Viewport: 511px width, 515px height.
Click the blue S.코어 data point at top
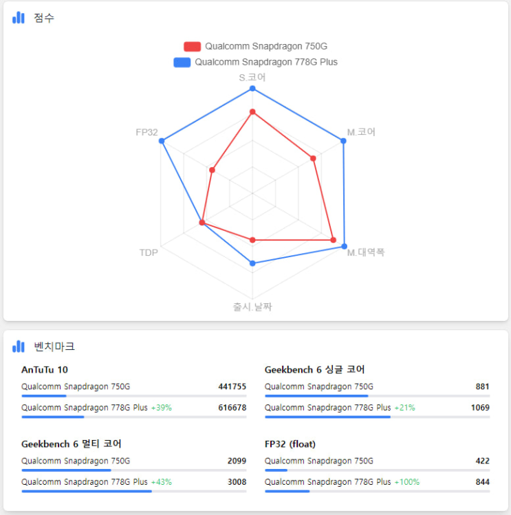click(x=252, y=89)
